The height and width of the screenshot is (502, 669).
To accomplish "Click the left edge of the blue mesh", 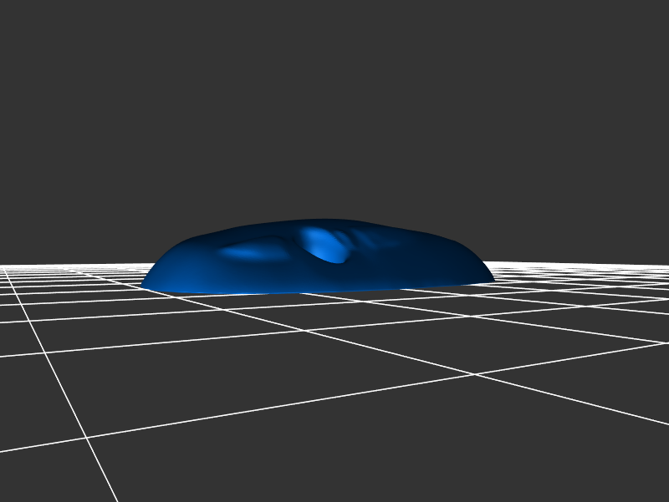I will pos(151,279).
